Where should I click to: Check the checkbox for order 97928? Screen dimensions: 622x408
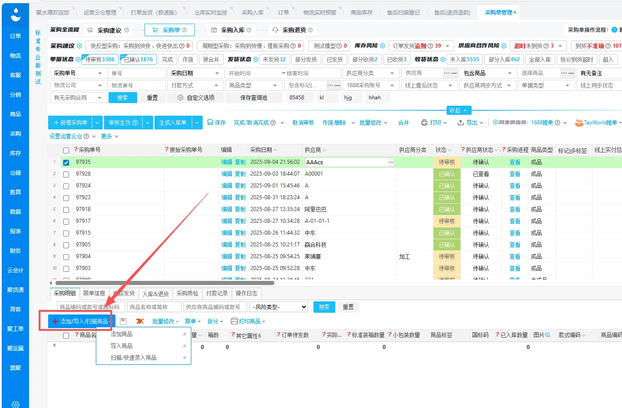click(66, 174)
